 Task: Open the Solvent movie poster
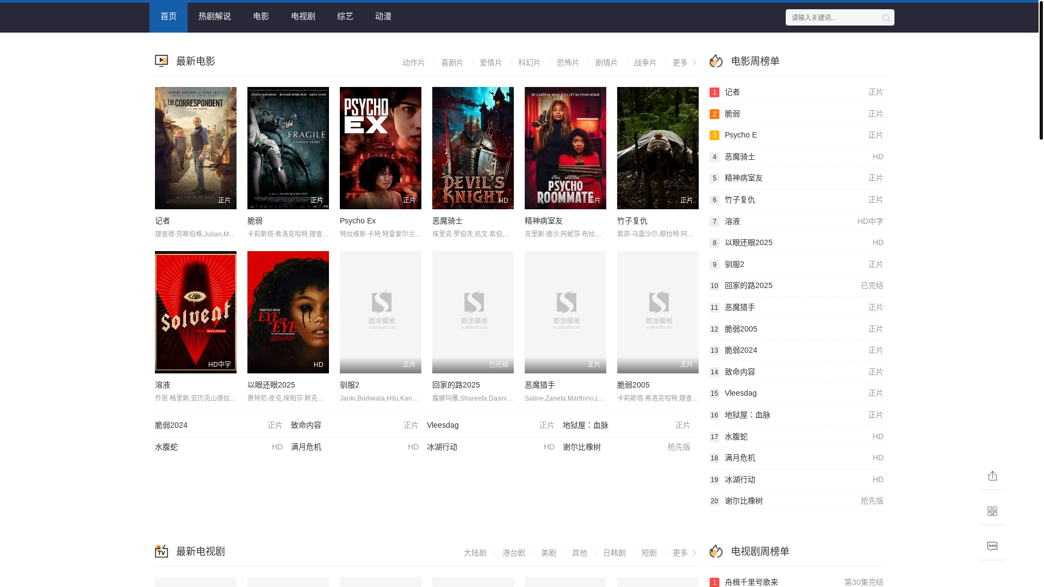(196, 312)
